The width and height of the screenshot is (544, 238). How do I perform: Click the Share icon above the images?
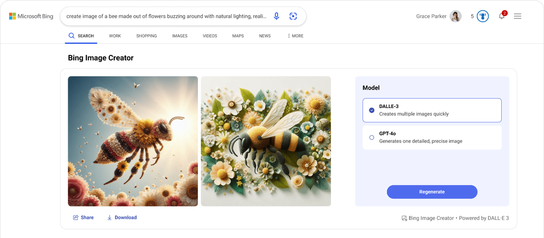point(76,217)
